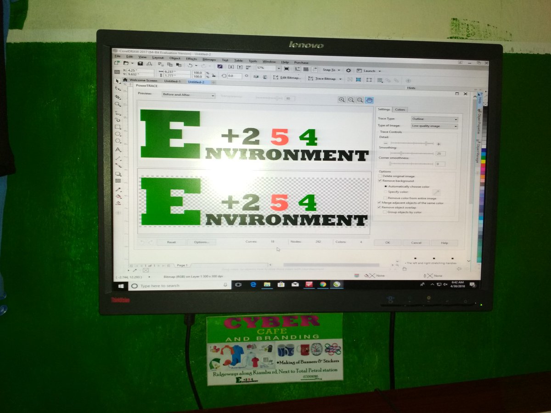Toggle the Delete original image checkbox
Image resolution: width=551 pixels, height=413 pixels.
[x=380, y=176]
